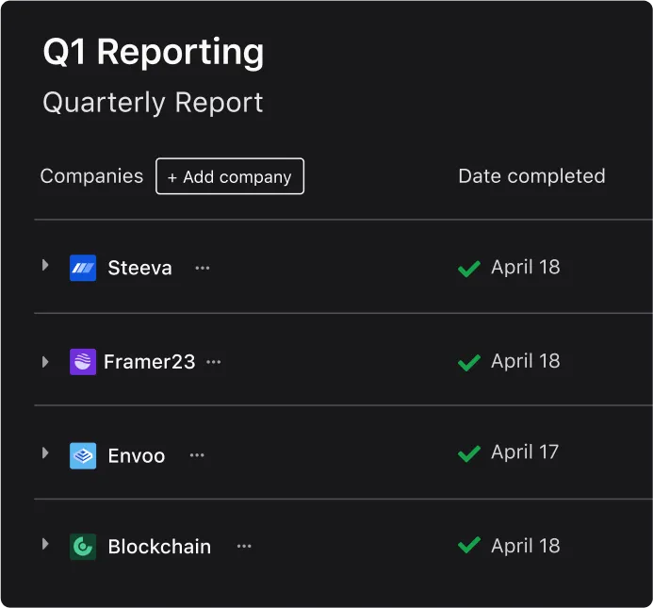Open the more options menu for Steeva
Image resolution: width=653 pixels, height=608 pixels.
tap(203, 268)
